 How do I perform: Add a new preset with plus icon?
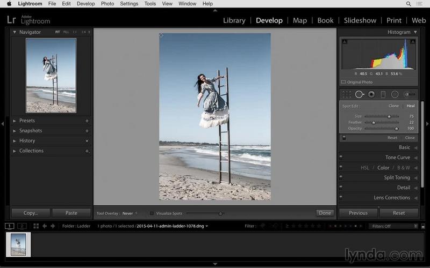click(x=87, y=121)
